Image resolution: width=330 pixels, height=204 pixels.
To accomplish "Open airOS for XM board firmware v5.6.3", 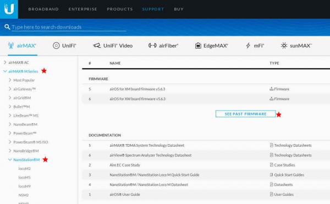I will coord(137,89).
